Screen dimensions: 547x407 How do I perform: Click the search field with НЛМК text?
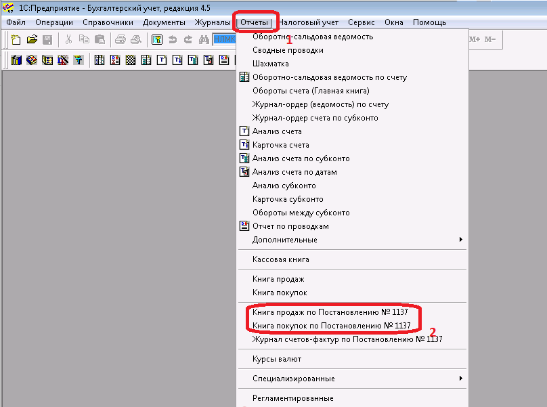coord(224,39)
